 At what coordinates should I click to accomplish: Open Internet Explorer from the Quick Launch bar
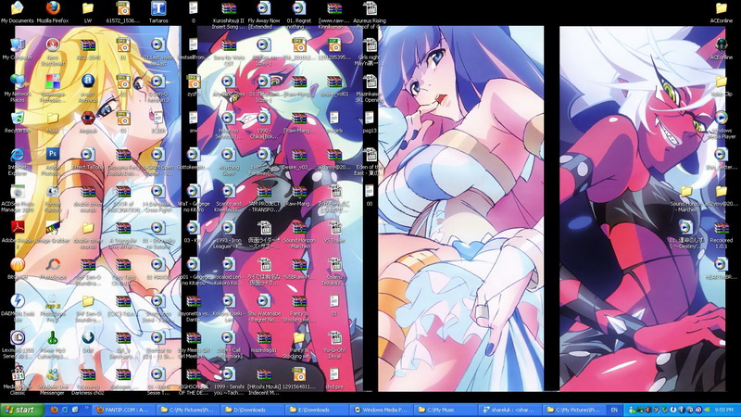point(65,410)
